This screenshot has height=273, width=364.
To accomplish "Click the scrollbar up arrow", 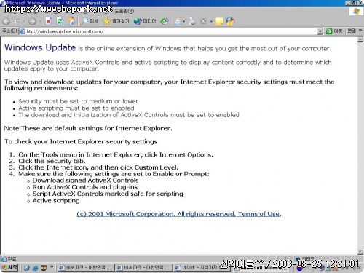I will (x=360, y=39).
